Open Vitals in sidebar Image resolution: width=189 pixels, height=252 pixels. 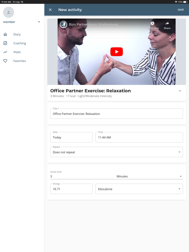(17, 52)
